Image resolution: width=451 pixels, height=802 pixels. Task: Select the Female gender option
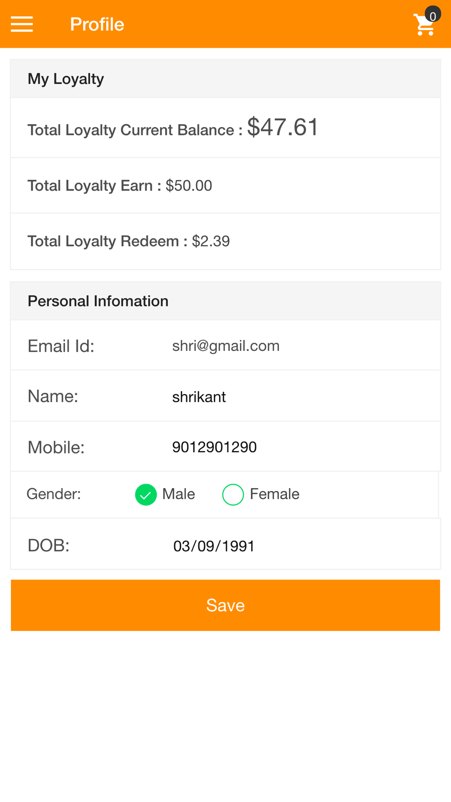[x=233, y=494]
